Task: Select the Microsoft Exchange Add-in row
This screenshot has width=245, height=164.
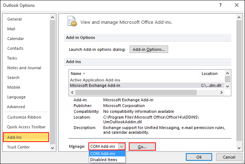Action: (146, 85)
